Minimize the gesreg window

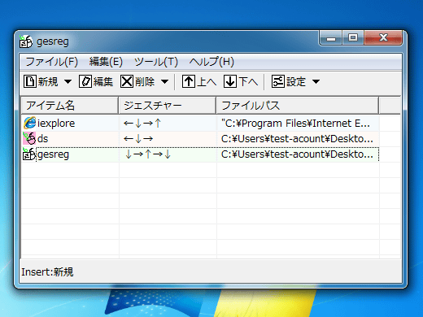click(331, 38)
